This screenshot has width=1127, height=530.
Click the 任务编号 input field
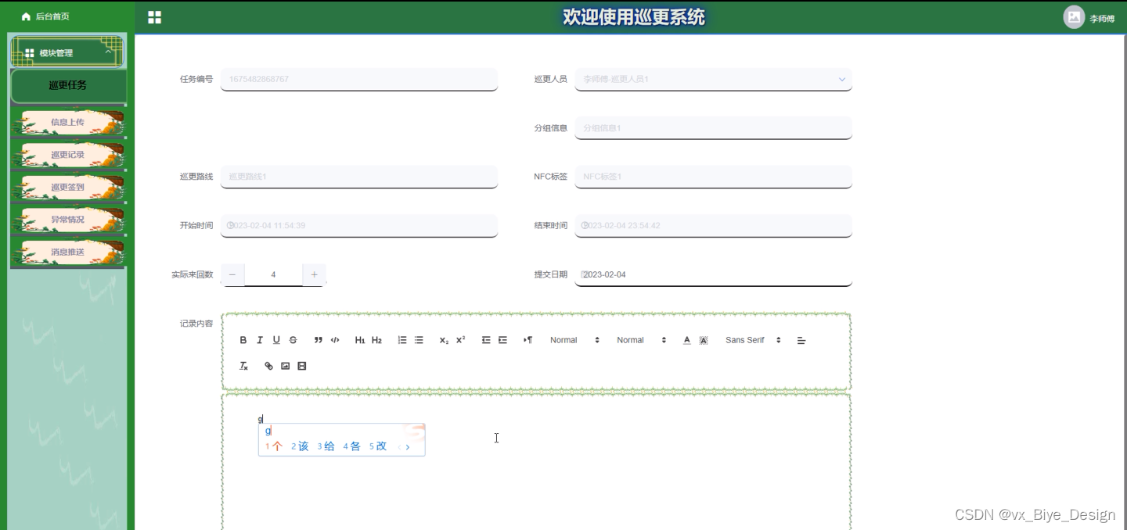click(359, 79)
